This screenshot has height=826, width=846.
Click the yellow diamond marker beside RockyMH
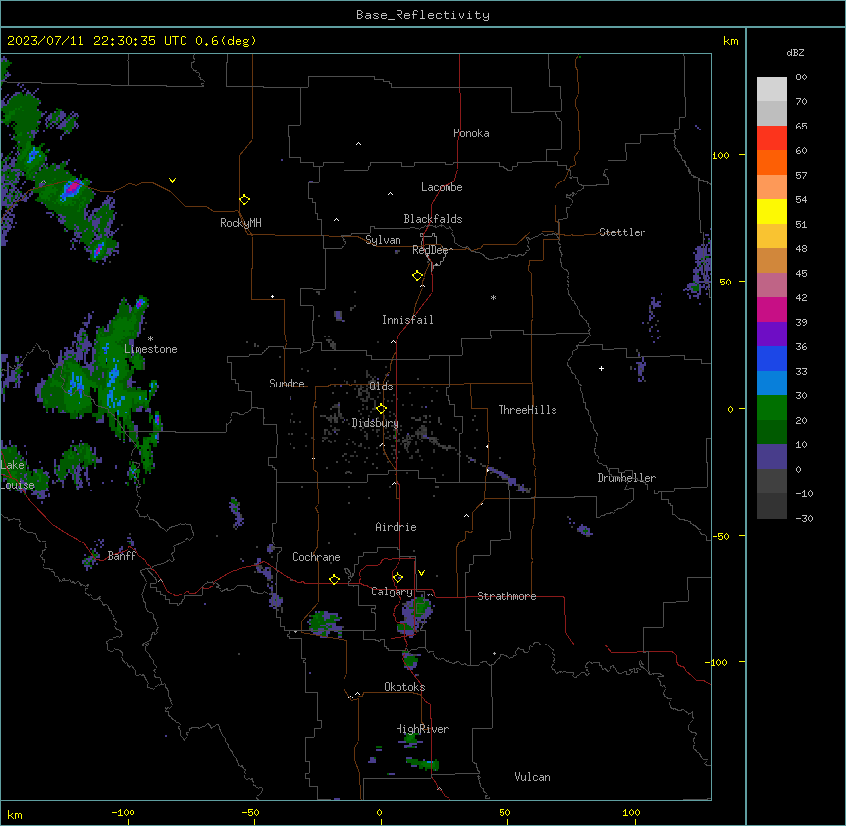point(244,200)
